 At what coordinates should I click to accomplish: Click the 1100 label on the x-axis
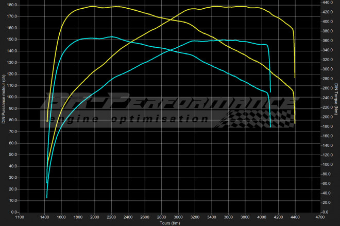click(19, 217)
